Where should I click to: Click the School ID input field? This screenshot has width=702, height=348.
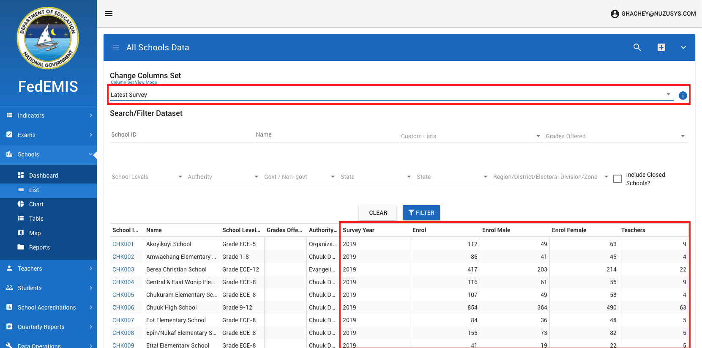[182, 135]
